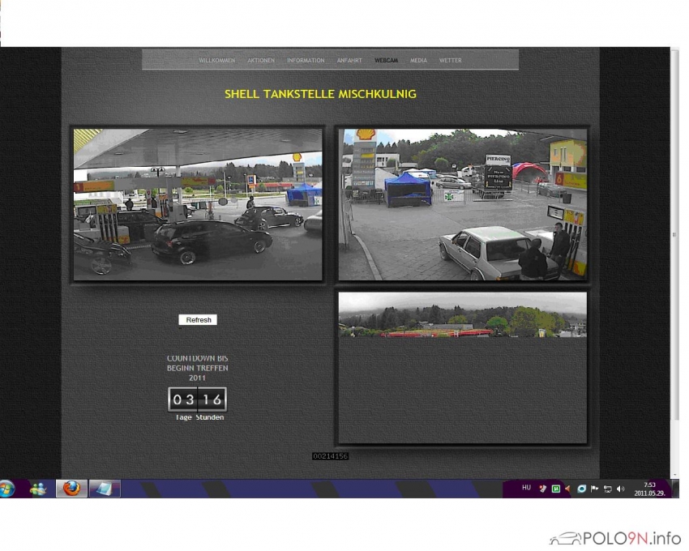Screen dimensions: 689x551
Task: Open the Information menu item
Action: (306, 61)
